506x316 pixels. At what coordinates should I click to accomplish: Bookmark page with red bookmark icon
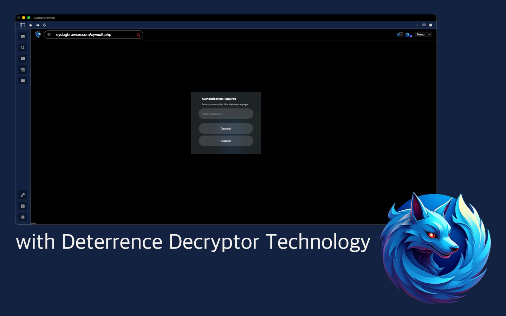[x=139, y=34]
